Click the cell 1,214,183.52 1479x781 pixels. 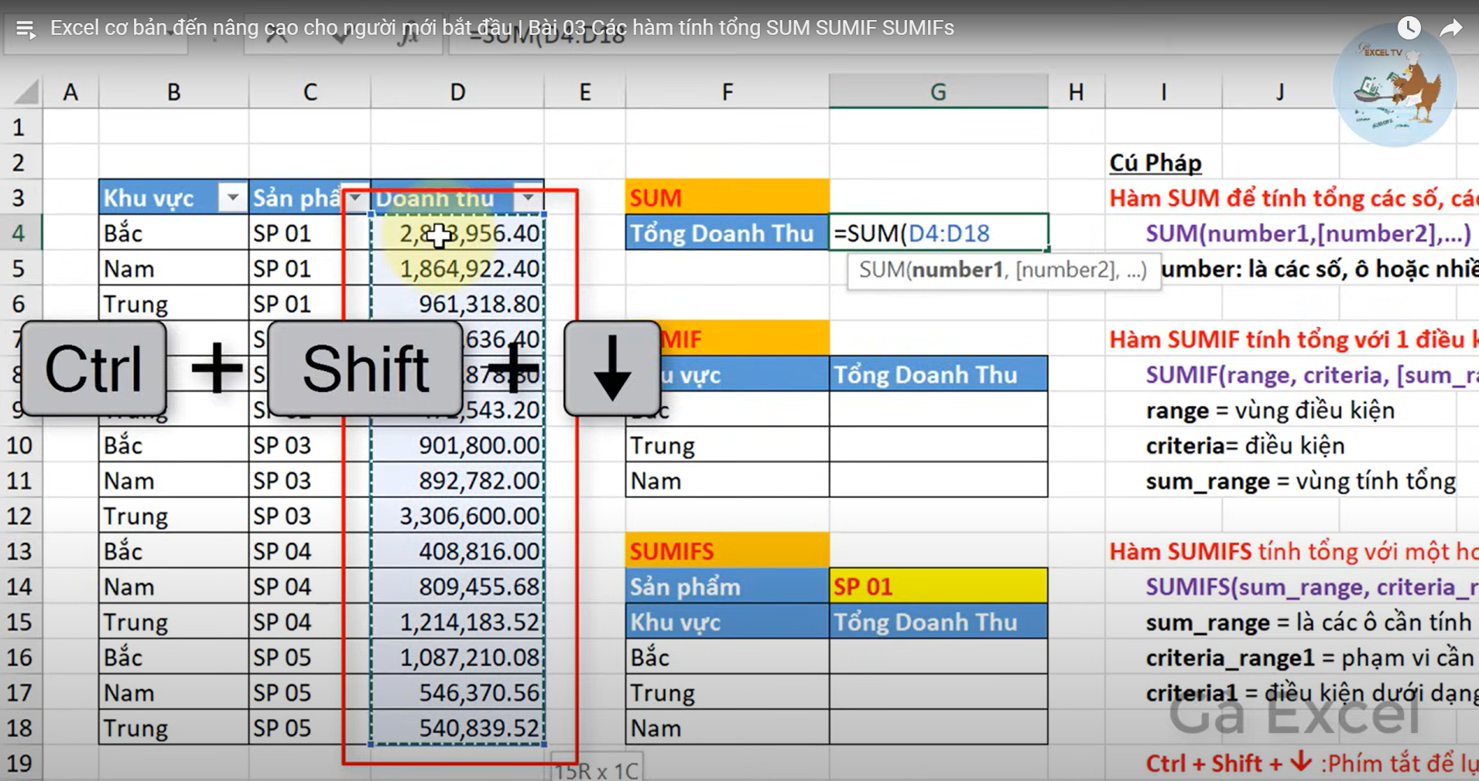(x=457, y=622)
